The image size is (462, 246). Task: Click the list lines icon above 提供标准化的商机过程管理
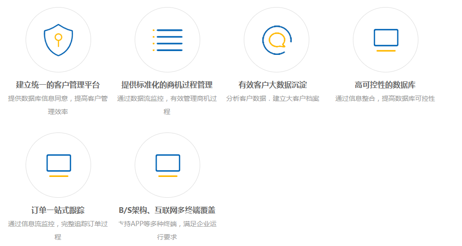pyautogui.click(x=169, y=40)
